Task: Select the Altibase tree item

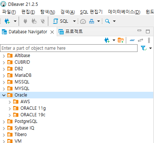Action: coord(22,56)
